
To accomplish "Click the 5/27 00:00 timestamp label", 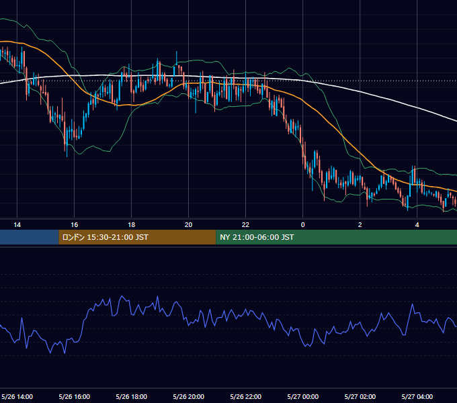I will [303, 396].
